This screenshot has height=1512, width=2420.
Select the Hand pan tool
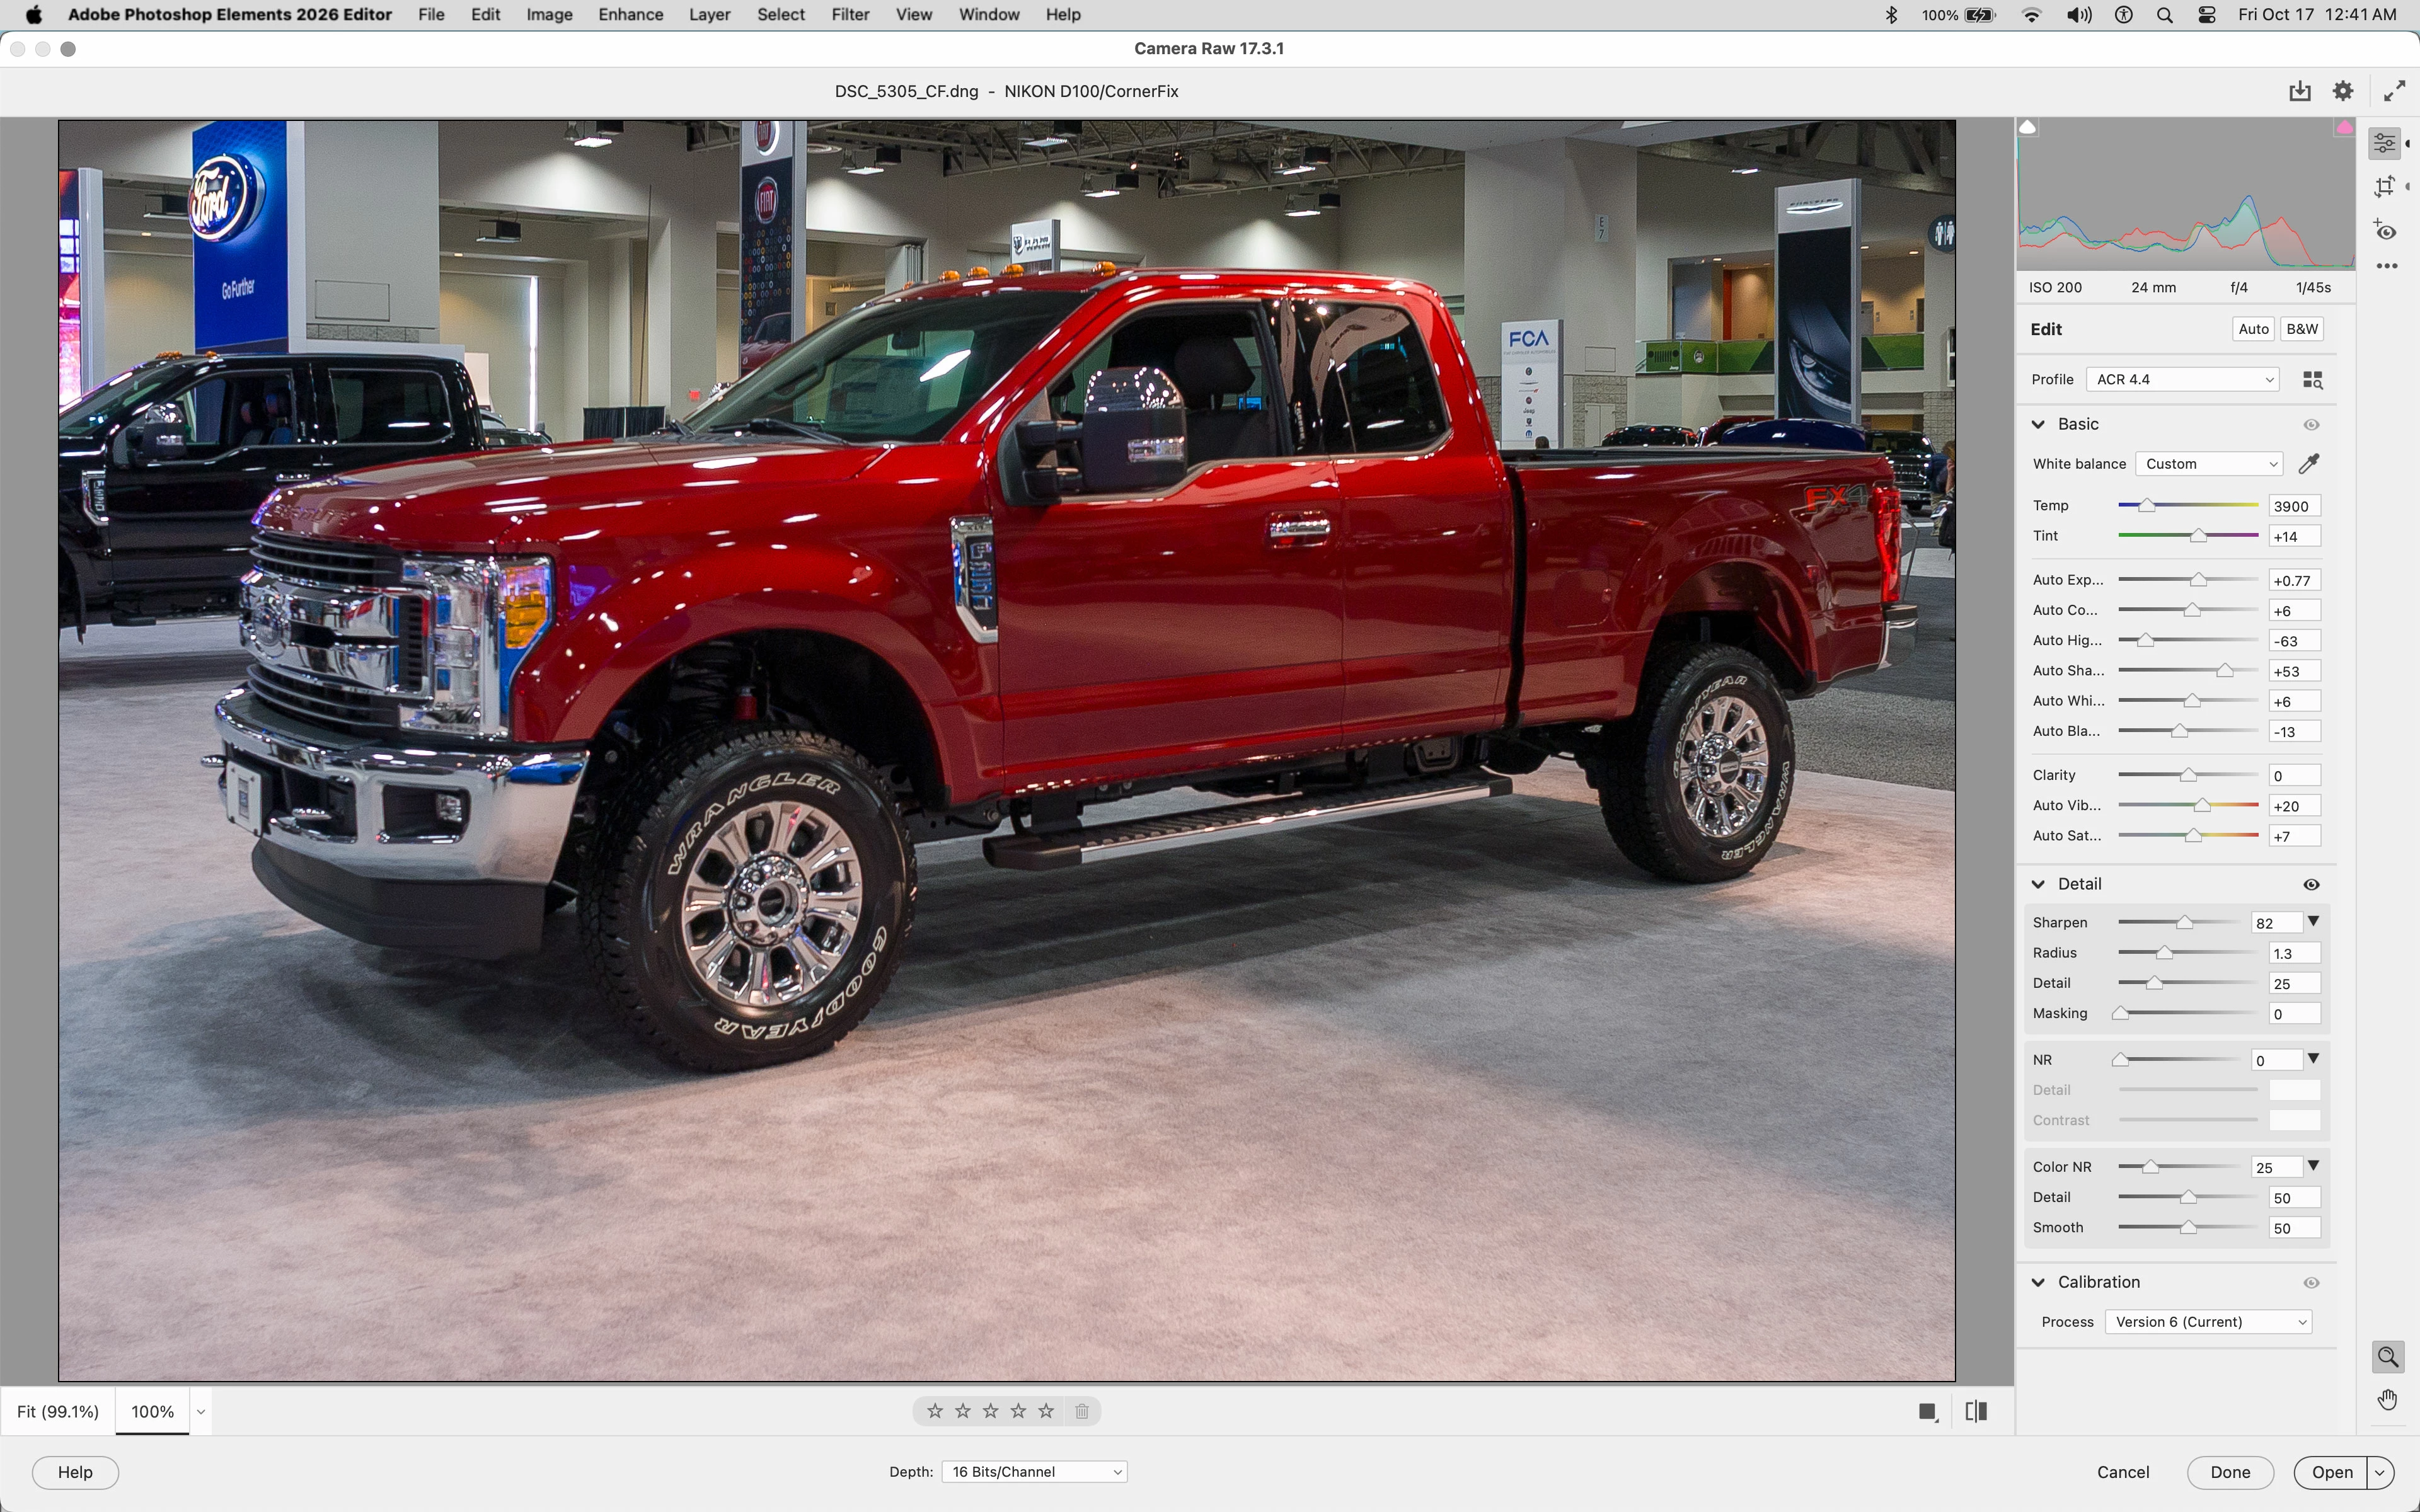2389,1400
